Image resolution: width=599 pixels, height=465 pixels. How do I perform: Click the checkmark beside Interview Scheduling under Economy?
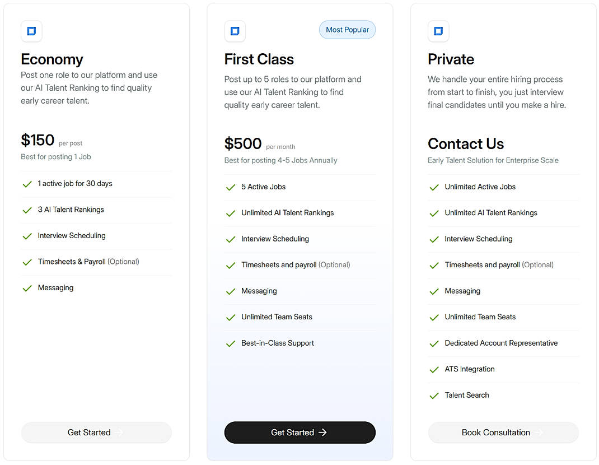tap(27, 235)
